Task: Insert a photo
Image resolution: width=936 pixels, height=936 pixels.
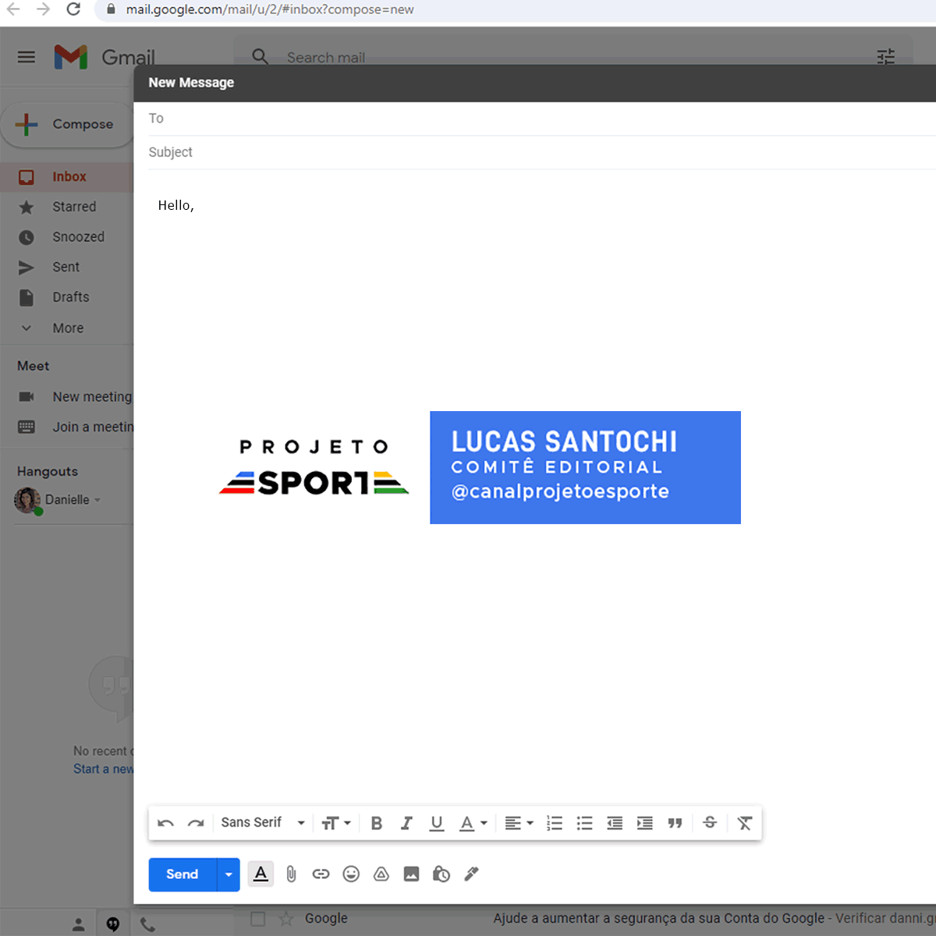Action: 411,874
